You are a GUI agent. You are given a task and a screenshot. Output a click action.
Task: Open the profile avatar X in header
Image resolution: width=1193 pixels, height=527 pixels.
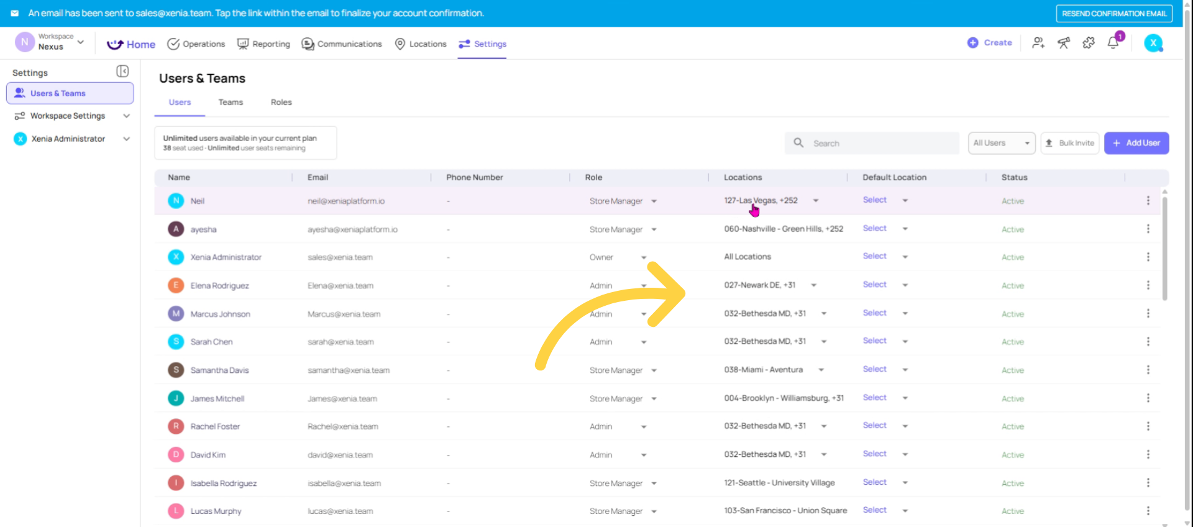(x=1153, y=43)
